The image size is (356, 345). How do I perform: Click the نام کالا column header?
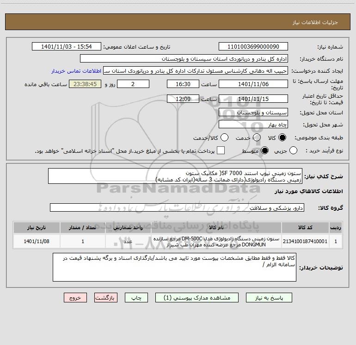216,227
